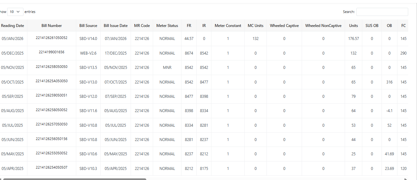Viewport: 417px width, 180px height.
Task: Sort by Meter Constant column header
Action: tap(228, 26)
